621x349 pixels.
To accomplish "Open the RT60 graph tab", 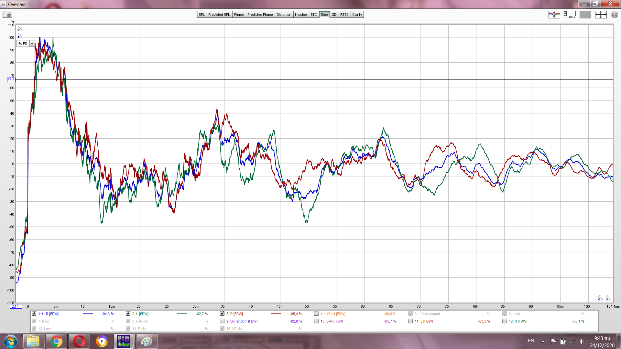I will pyautogui.click(x=344, y=15).
